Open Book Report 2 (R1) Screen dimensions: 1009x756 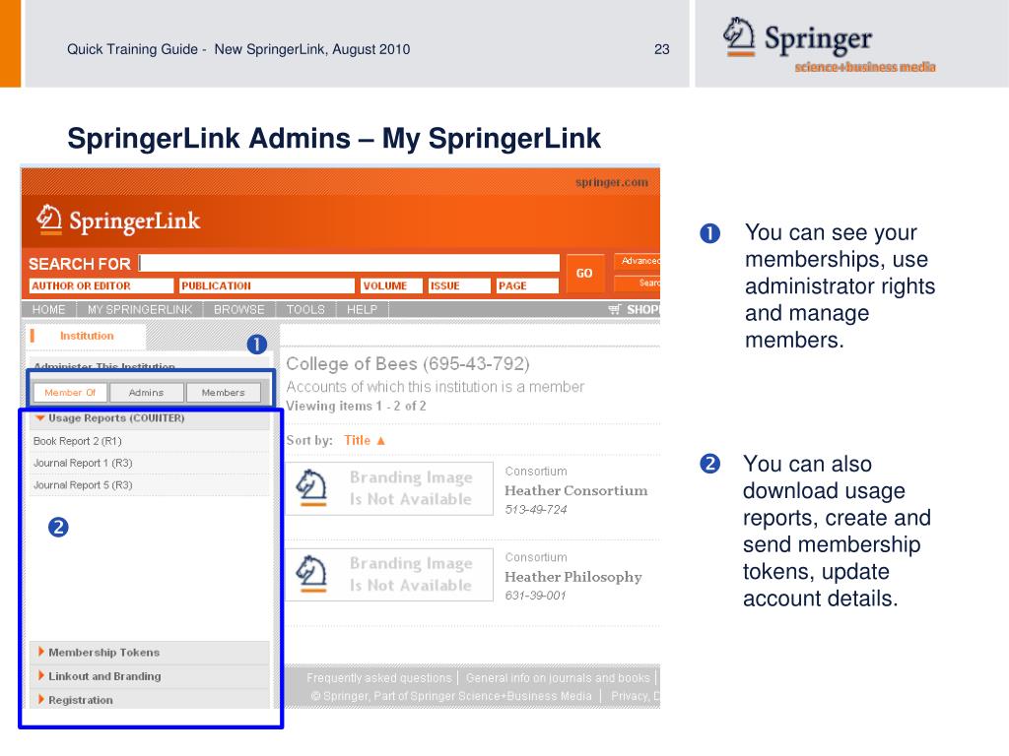[x=77, y=441]
